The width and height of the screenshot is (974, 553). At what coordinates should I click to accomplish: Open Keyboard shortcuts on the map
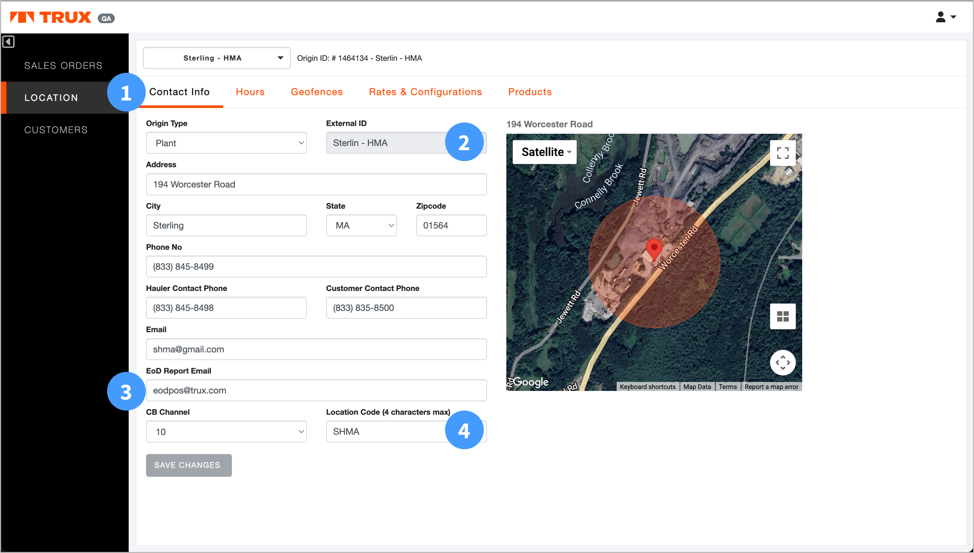point(648,386)
